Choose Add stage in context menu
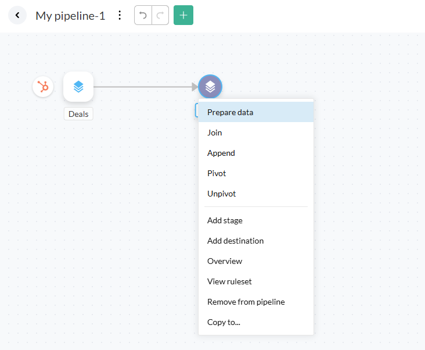Screen dimensions: 425x350 click(x=225, y=220)
